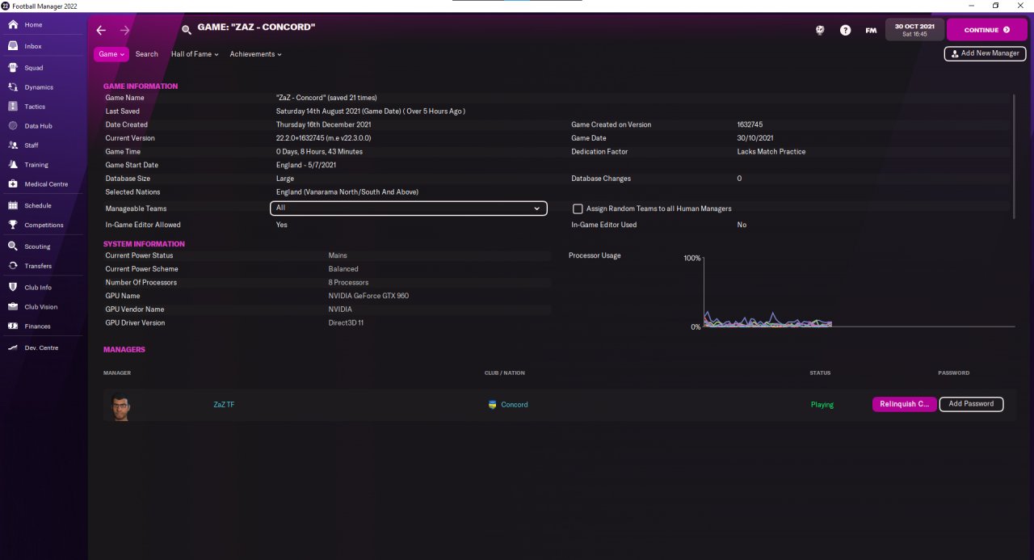This screenshot has height=560, width=1034.
Task: Click the Game Created on Version 1632745 value
Action: click(750, 125)
